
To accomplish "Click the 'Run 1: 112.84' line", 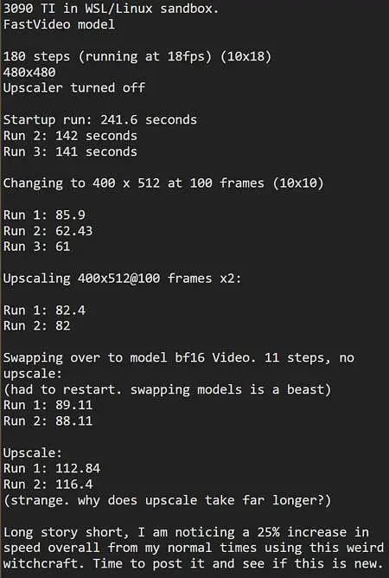I will pos(52,468).
